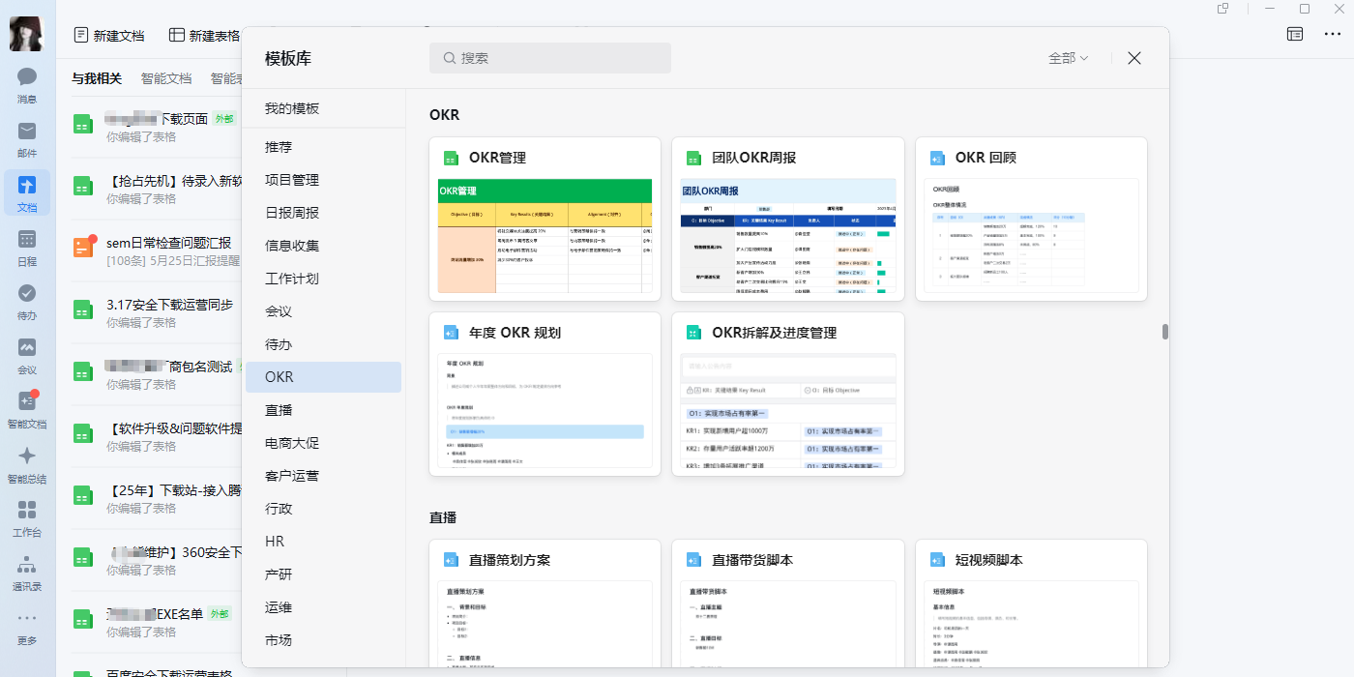The width and height of the screenshot is (1354, 677).
Task: Open the 短视频脚本 template preview
Action: pos(1031,604)
